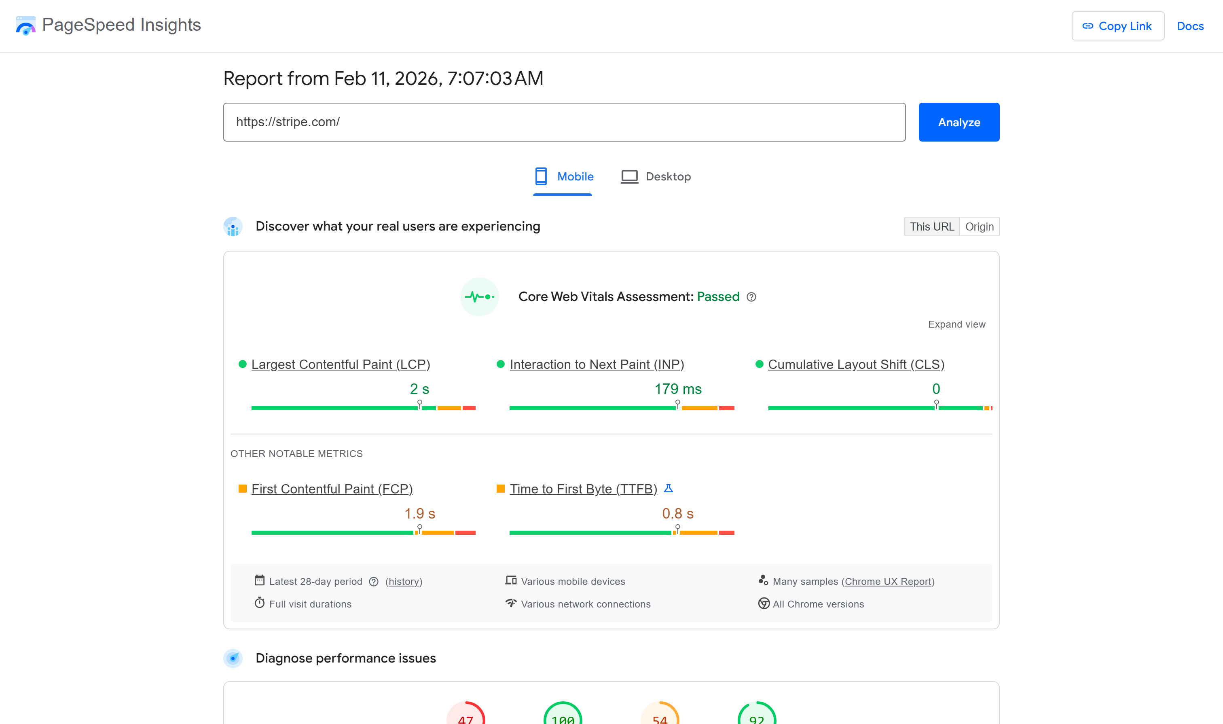Click the Expand view control
Viewport: 1223px width, 724px height.
[x=956, y=324]
